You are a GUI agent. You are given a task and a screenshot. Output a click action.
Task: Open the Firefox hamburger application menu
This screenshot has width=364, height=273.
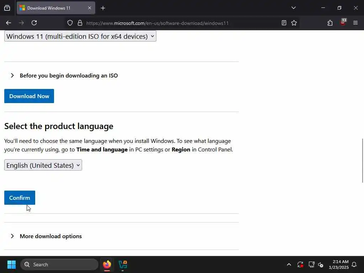click(x=355, y=23)
